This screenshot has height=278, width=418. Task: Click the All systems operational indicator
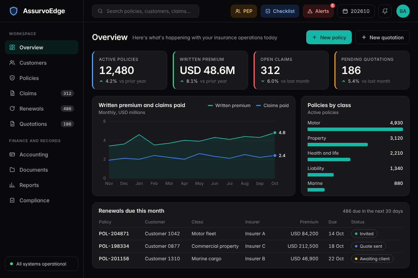41,264
